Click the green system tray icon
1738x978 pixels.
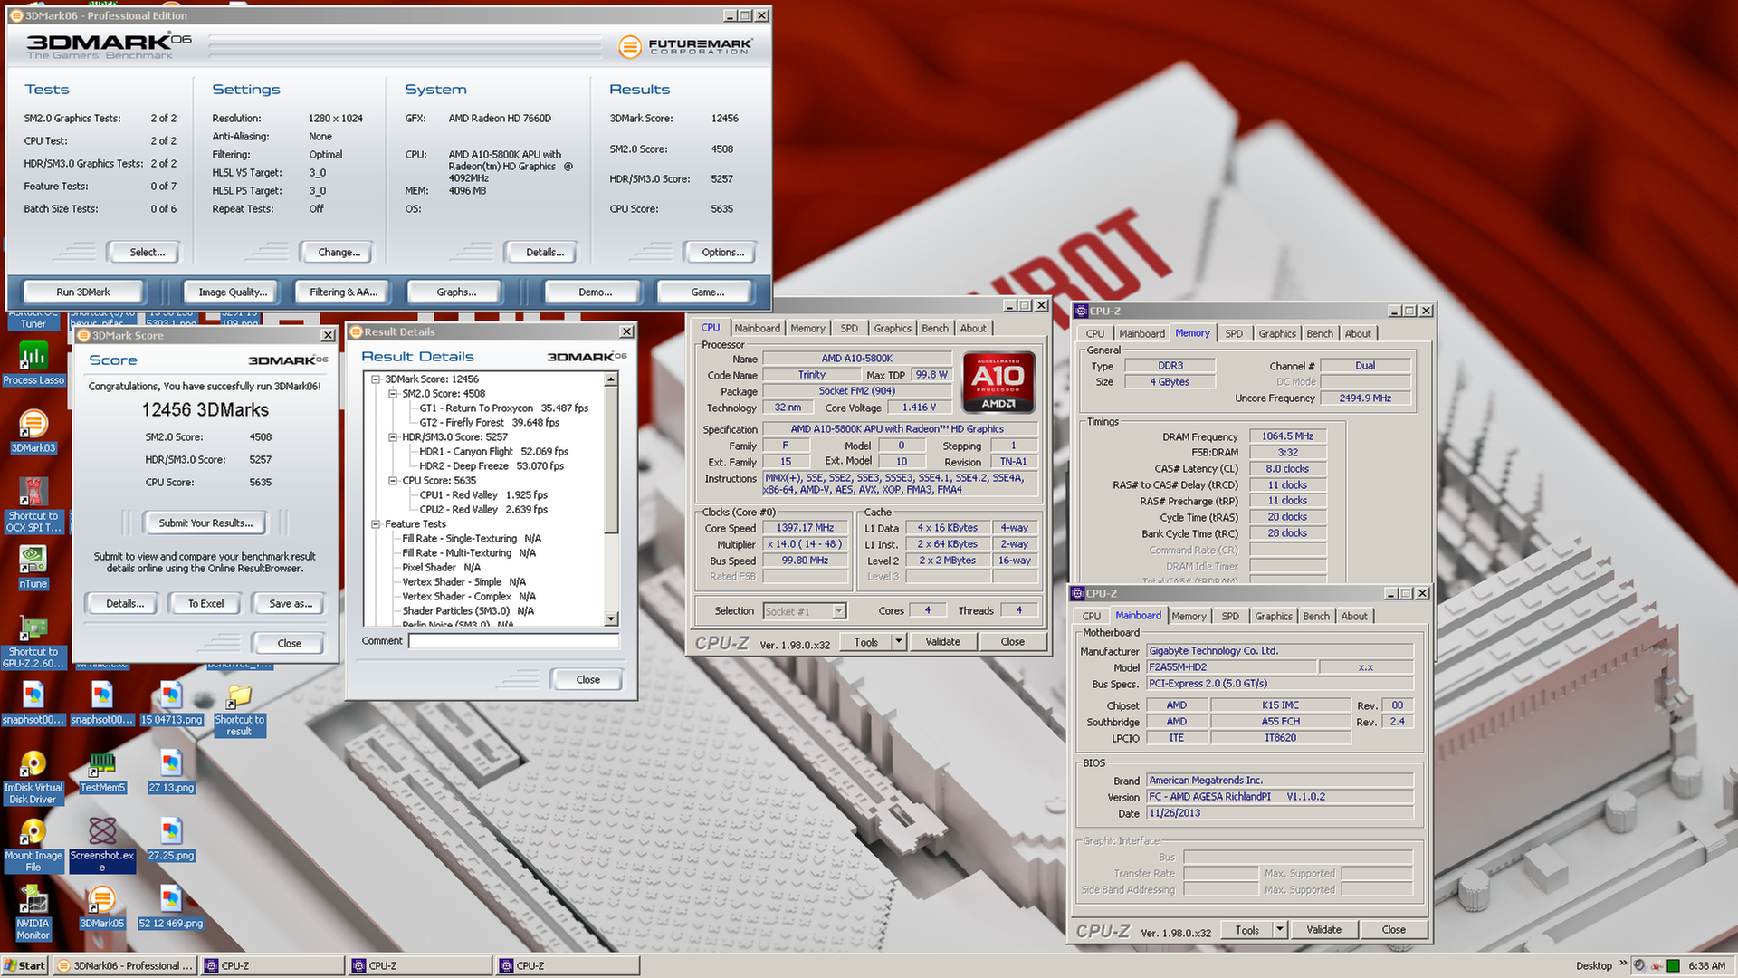point(1673,965)
